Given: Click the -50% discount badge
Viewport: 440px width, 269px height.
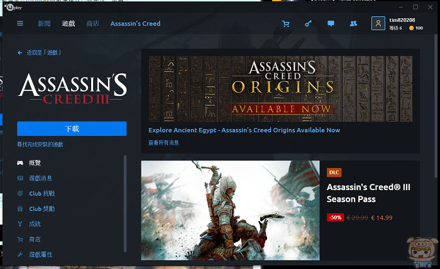Looking at the screenshot, I should (x=335, y=218).
